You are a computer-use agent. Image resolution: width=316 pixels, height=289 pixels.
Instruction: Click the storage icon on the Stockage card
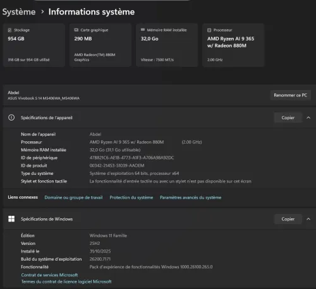pyautogui.click(x=9, y=30)
